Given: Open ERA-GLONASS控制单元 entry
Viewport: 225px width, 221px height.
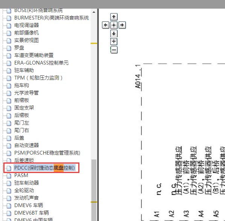Looking at the screenshot, I should pyautogui.click(x=41, y=63).
